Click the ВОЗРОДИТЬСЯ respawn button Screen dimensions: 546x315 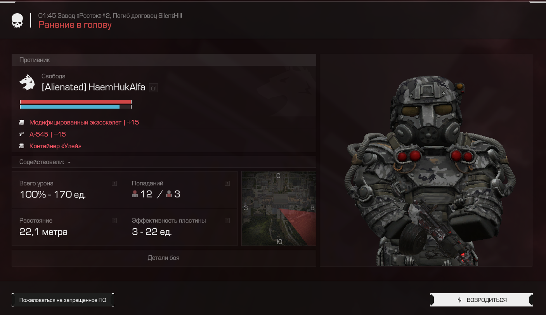[482, 300]
